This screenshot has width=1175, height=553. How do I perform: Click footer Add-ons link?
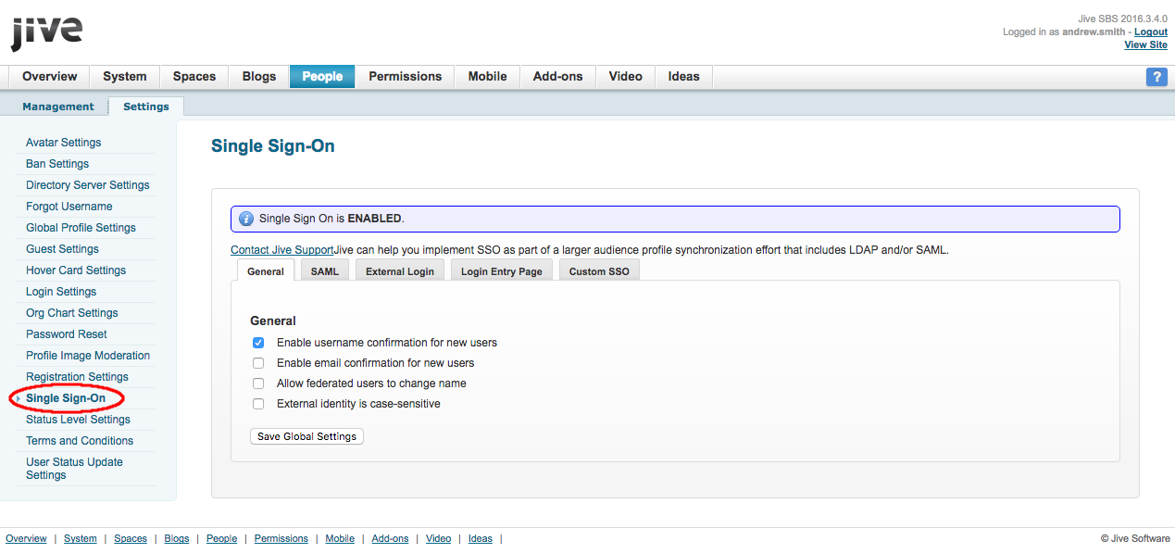pos(390,538)
